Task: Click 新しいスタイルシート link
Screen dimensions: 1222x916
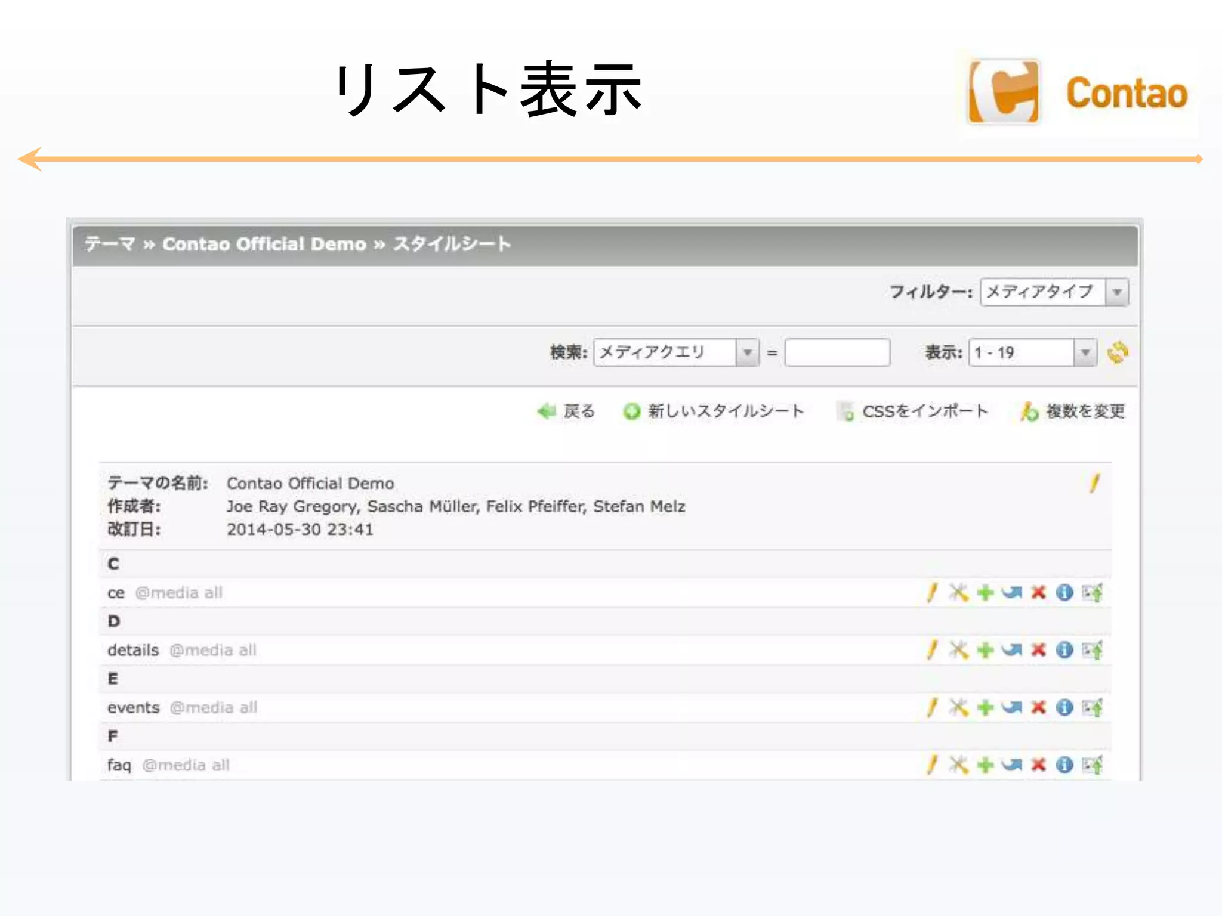Action: pyautogui.click(x=713, y=411)
